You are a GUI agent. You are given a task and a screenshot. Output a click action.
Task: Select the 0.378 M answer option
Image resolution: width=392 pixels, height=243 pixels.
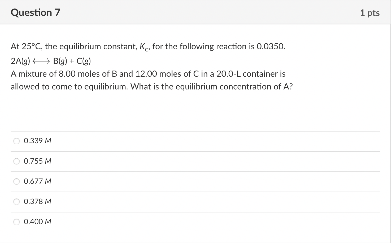pos(16,202)
